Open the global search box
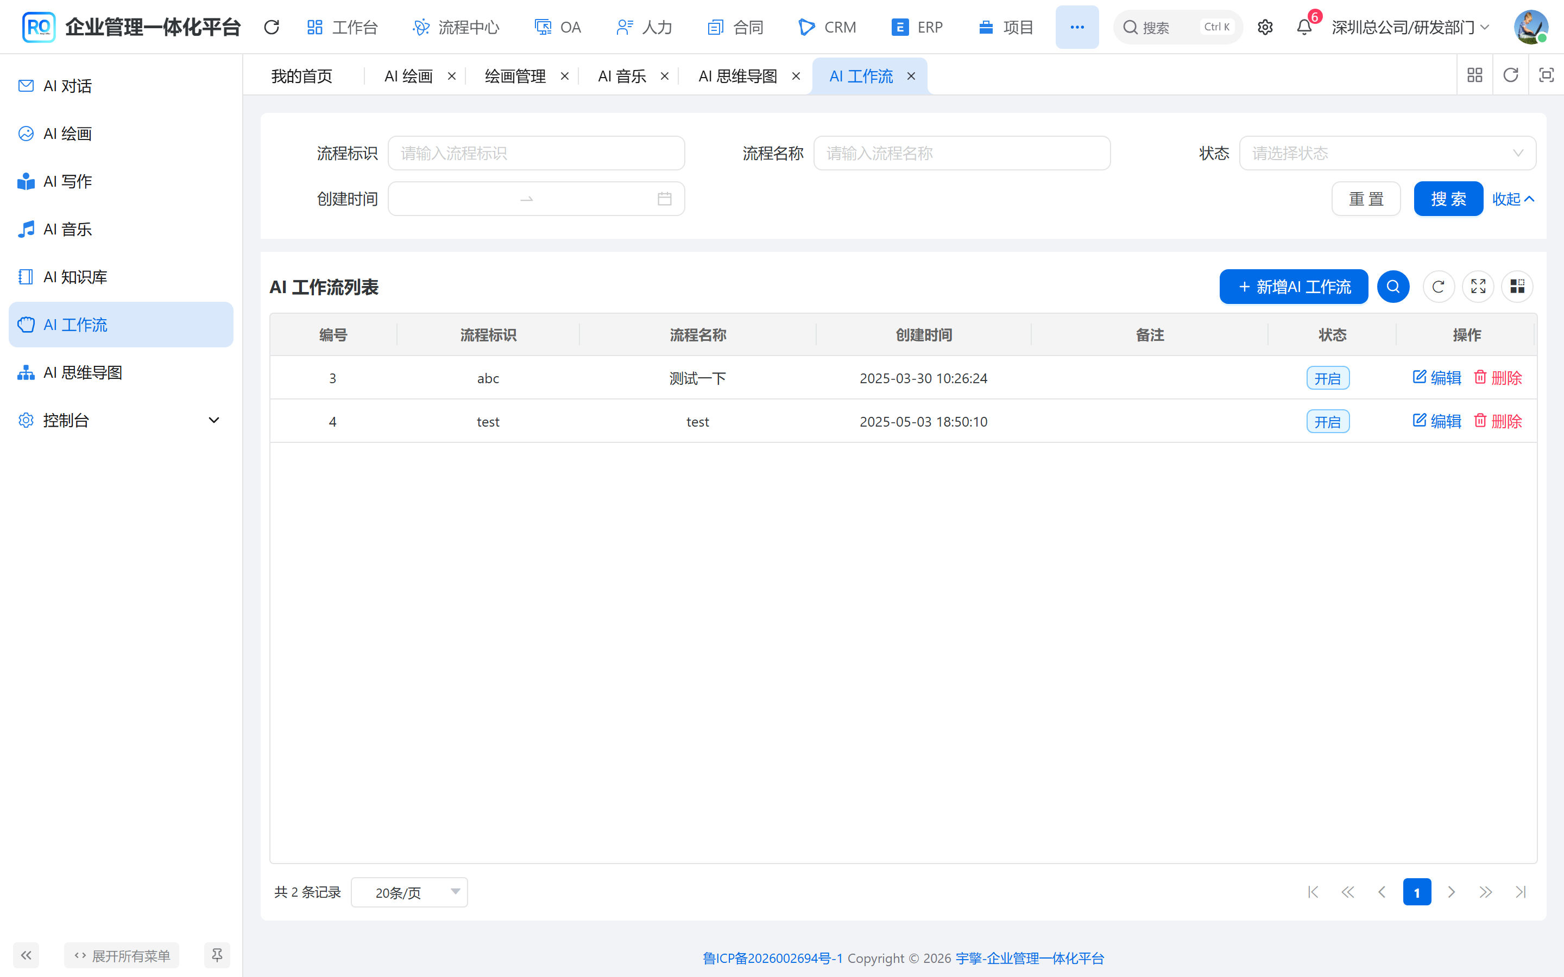1564x977 pixels. tap(1177, 27)
